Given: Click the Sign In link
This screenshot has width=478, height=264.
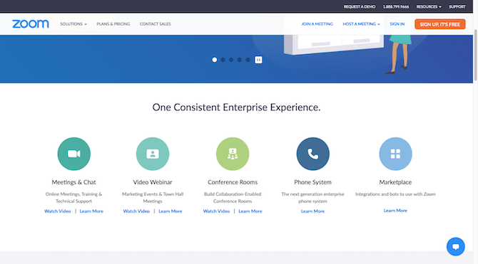Looking at the screenshot, I should [x=397, y=23].
